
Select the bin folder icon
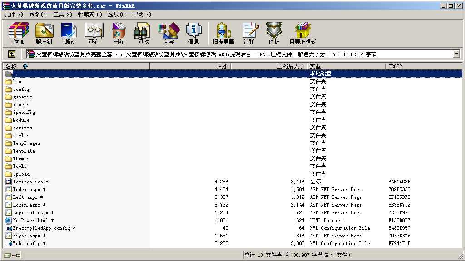[x=9, y=82]
